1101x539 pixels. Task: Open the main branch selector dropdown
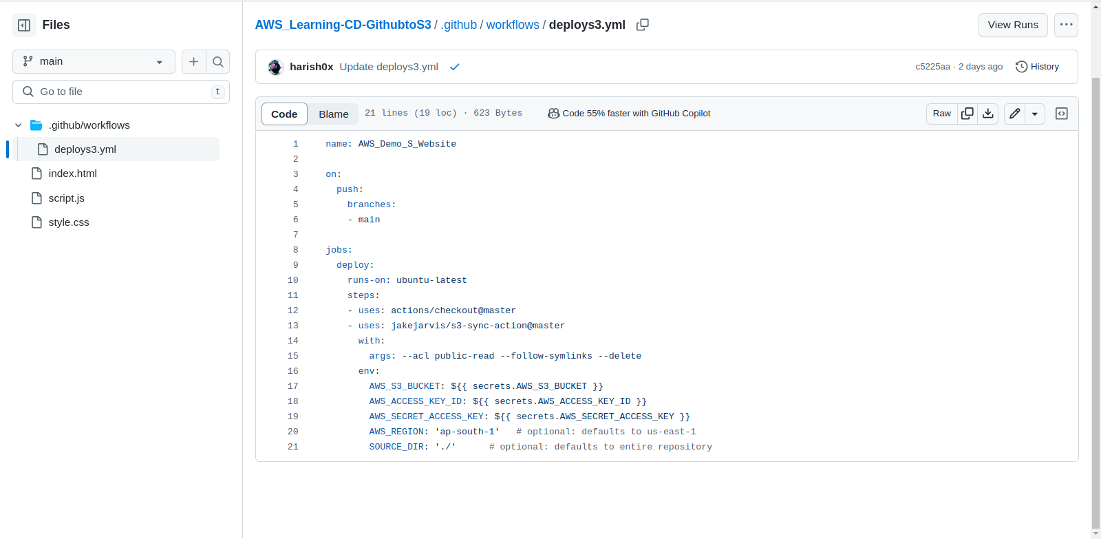coord(94,61)
